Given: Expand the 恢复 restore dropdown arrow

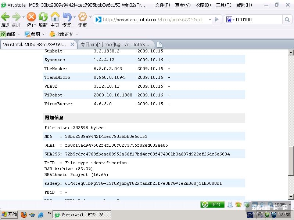Looking at the screenshot, I should (x=75, y=17).
